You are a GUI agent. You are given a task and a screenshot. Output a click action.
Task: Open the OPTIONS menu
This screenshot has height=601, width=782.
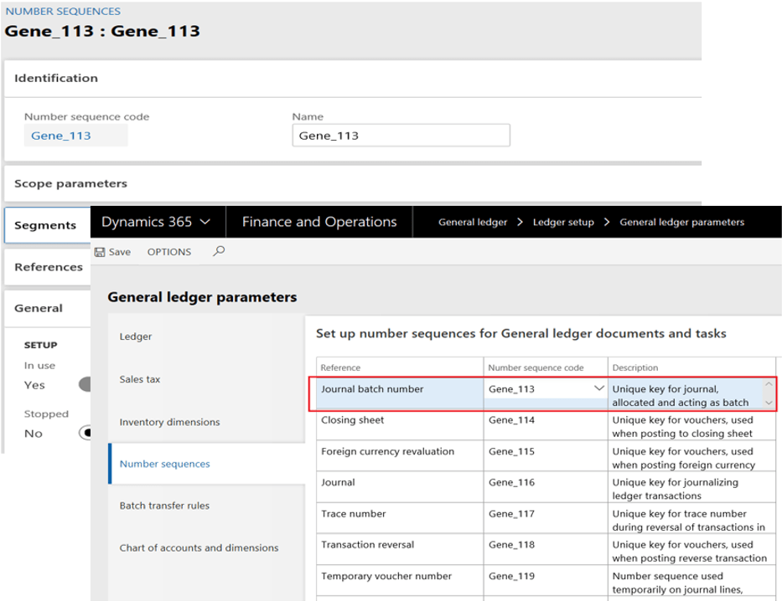click(169, 252)
